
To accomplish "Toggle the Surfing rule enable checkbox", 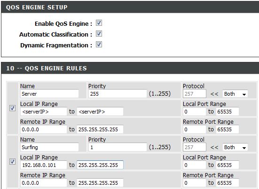I will (x=12, y=162).
